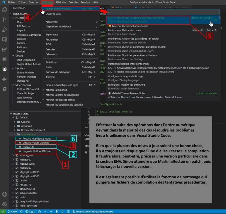Select 'Configurer la langue d'affichage' command
The height and width of the screenshot is (214, 226).
[163, 78]
